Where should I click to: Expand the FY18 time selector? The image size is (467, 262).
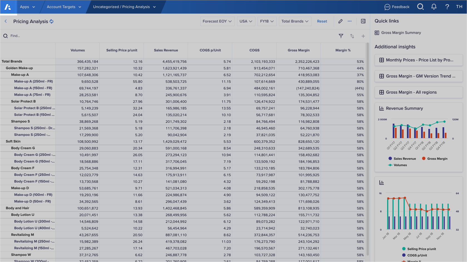click(x=266, y=21)
